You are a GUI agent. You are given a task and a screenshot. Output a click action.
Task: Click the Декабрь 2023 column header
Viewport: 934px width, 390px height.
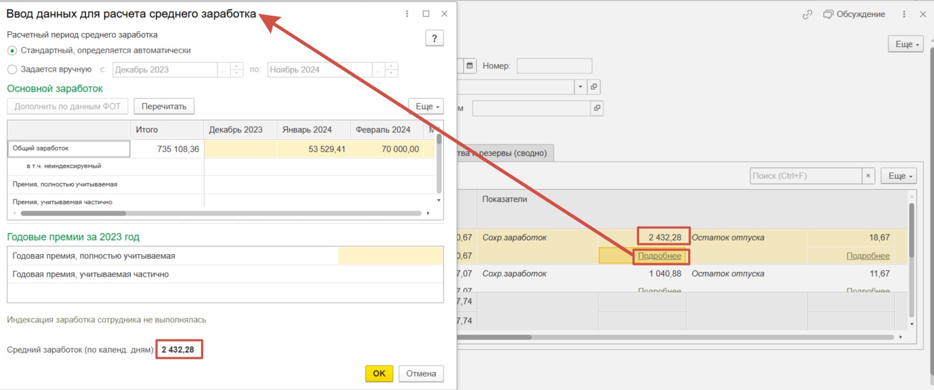coord(235,129)
